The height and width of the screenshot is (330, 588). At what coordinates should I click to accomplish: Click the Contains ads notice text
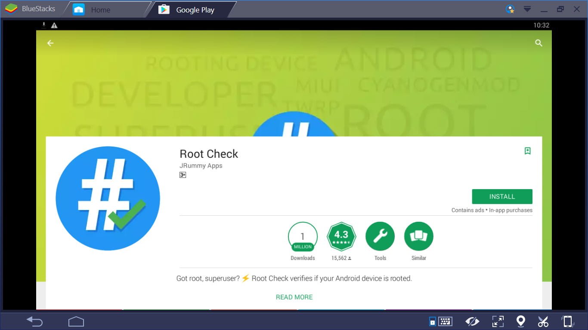point(467,210)
